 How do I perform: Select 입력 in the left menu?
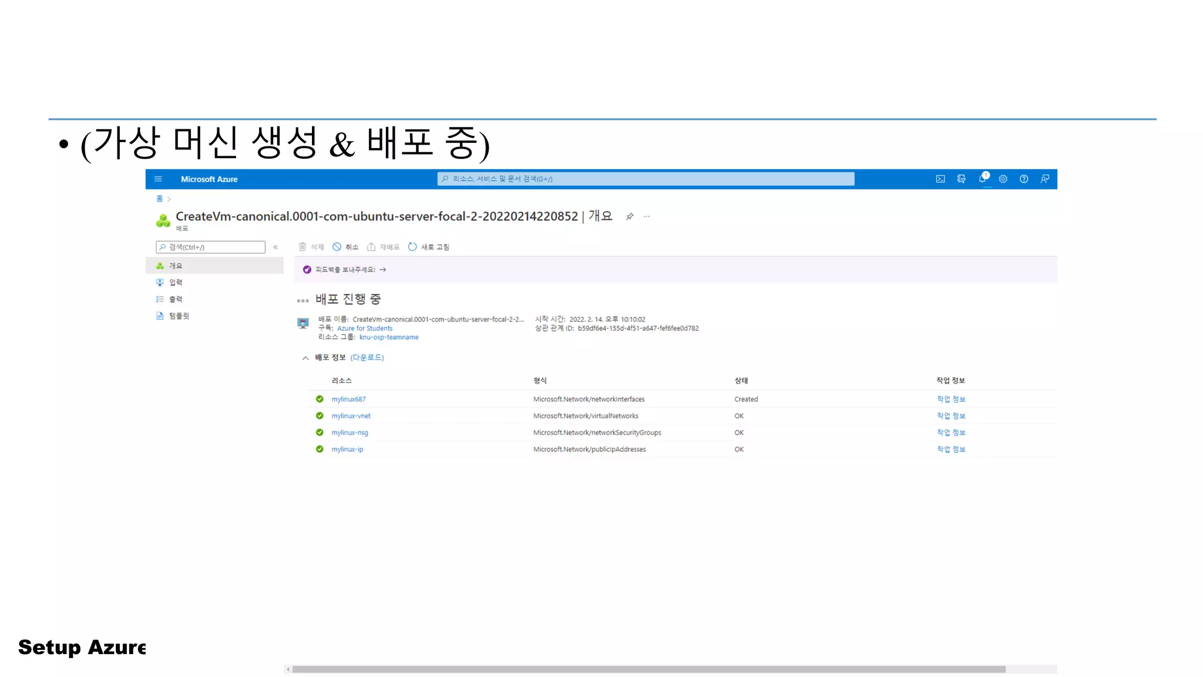tap(214, 283)
